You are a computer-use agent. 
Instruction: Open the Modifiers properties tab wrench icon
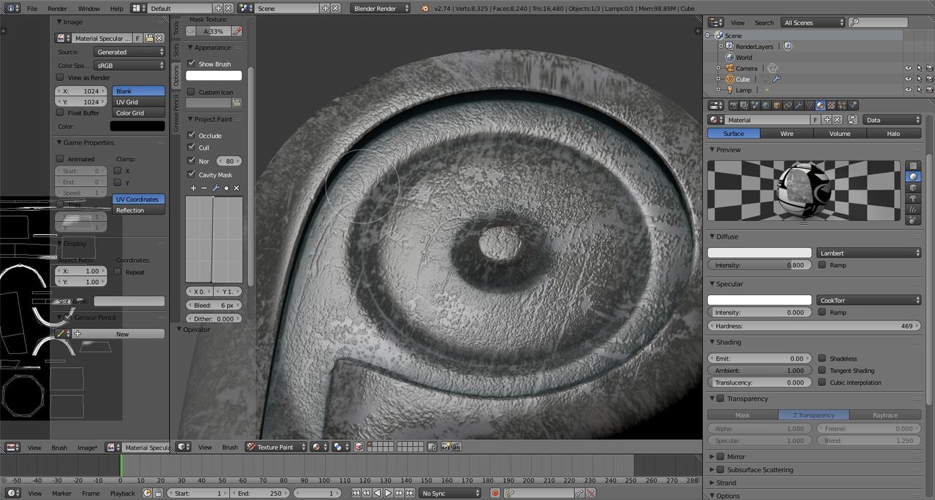coord(798,105)
